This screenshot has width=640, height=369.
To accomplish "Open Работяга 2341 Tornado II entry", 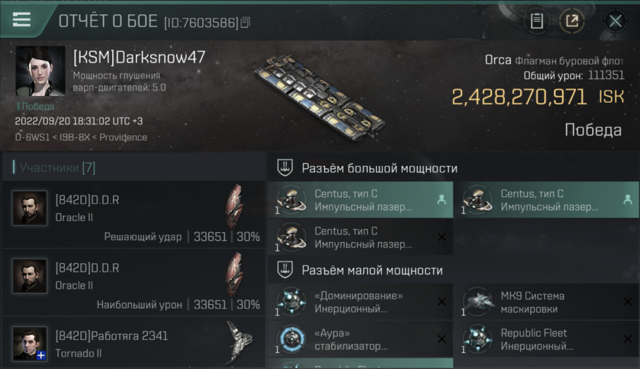I will point(134,343).
